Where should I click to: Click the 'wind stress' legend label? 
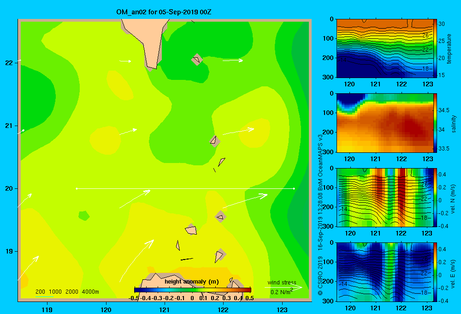(x=282, y=282)
